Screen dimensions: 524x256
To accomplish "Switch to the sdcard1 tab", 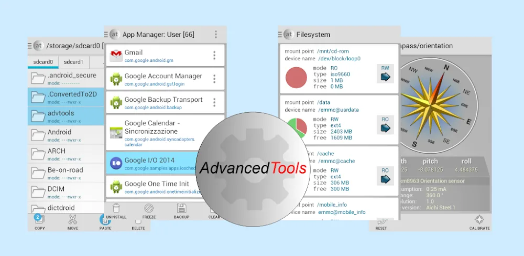I will [x=73, y=62].
